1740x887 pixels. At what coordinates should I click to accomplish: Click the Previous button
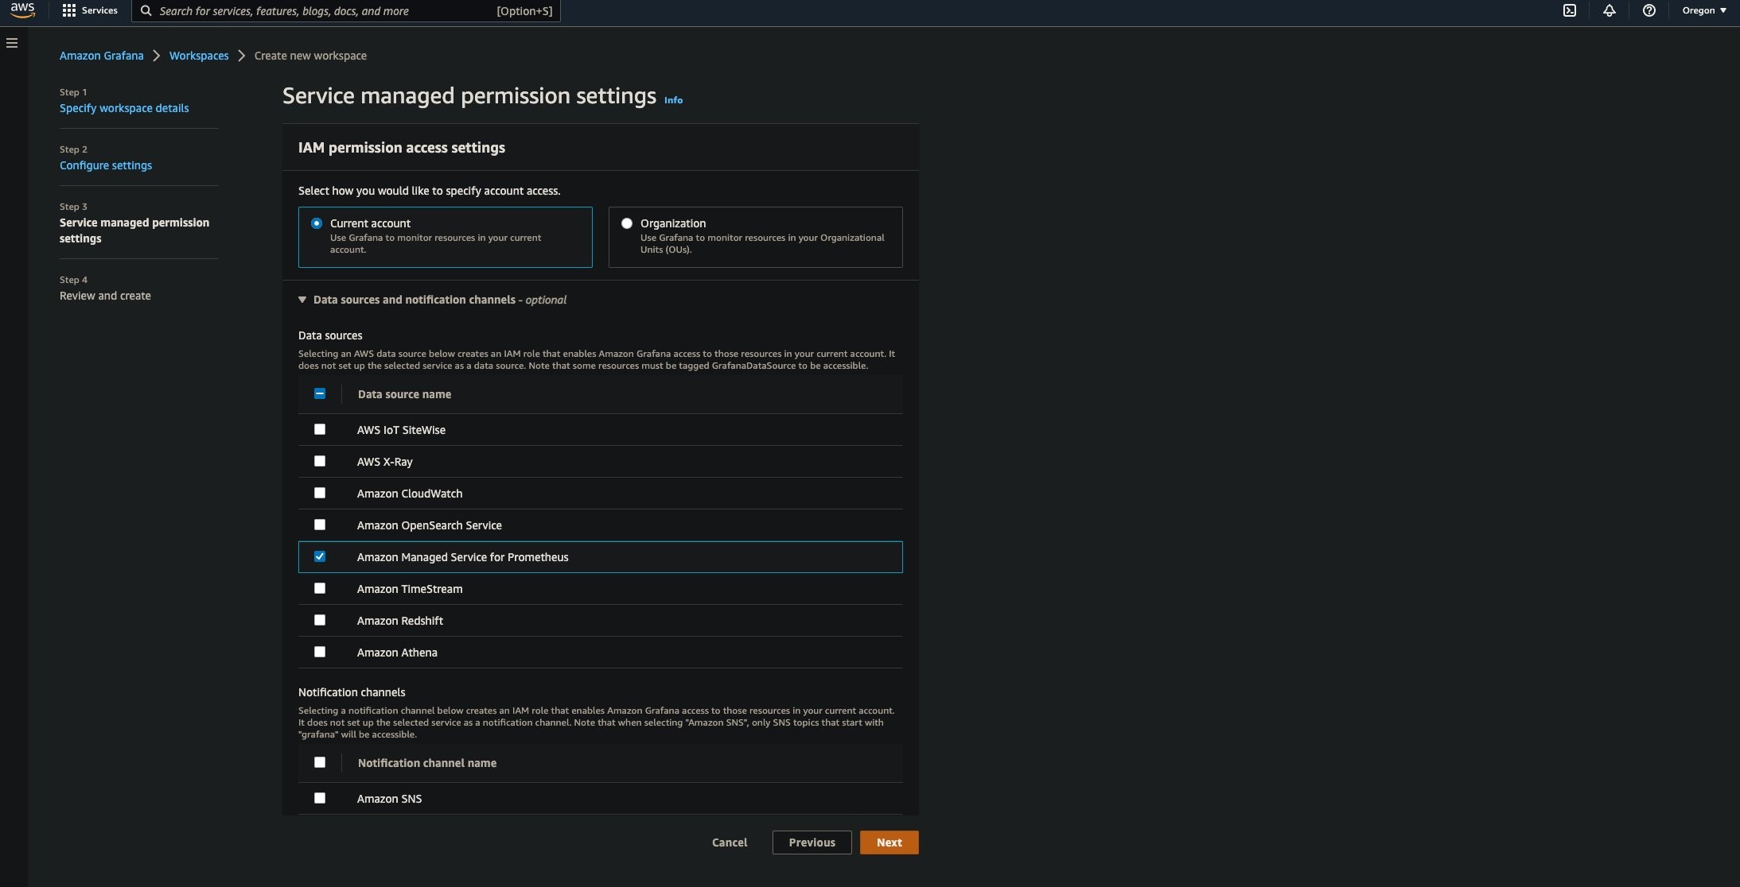(x=812, y=842)
